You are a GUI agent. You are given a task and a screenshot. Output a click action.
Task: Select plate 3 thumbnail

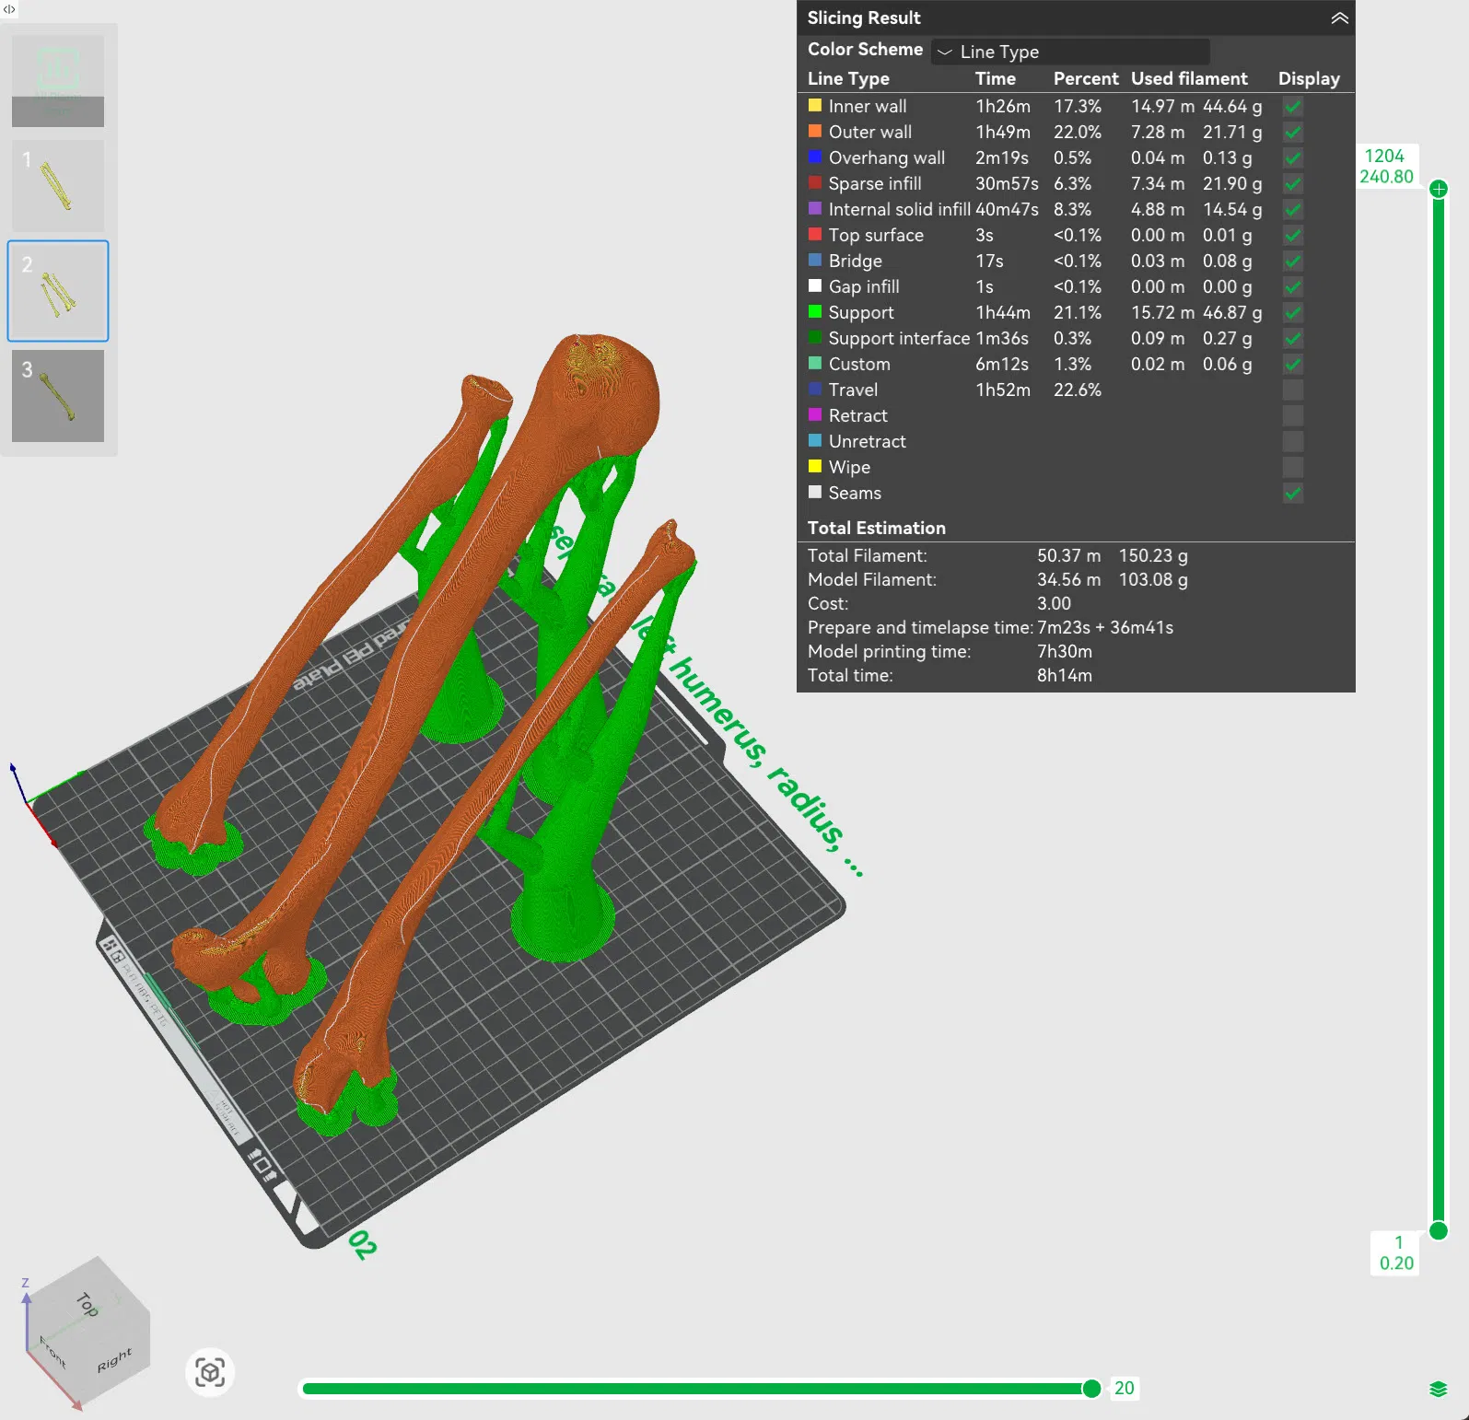[x=58, y=396]
